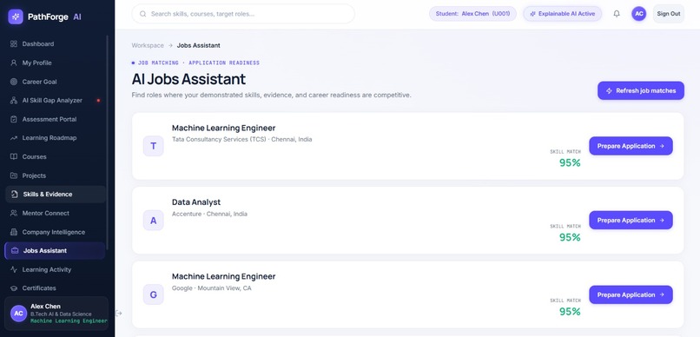Click the Courses book icon
This screenshot has height=337, width=700.
(x=14, y=156)
